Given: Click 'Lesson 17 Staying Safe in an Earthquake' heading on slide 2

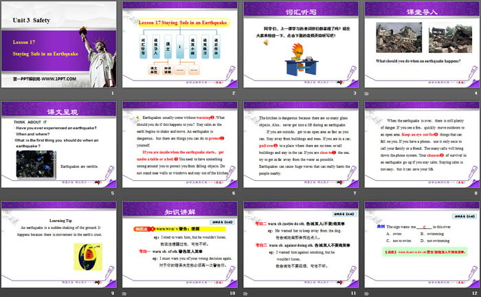Looking at the screenshot, I should (183, 23).
